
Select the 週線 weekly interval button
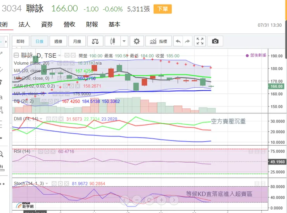pos(58,41)
